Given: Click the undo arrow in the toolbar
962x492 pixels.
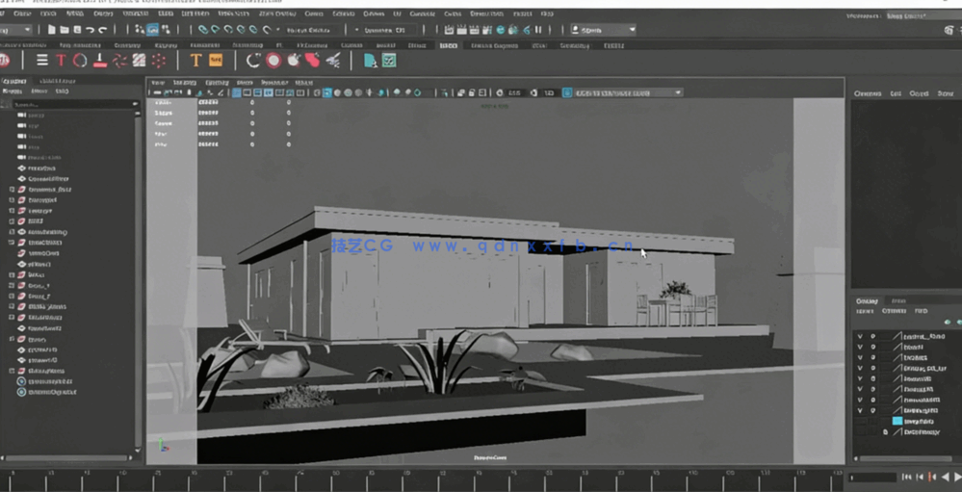Looking at the screenshot, I should [90, 30].
